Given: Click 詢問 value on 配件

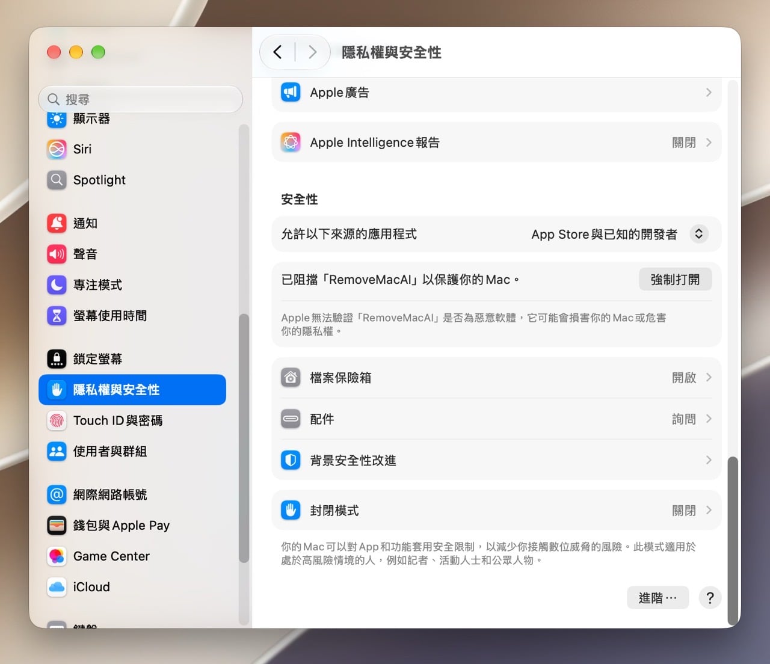Looking at the screenshot, I should click(684, 419).
